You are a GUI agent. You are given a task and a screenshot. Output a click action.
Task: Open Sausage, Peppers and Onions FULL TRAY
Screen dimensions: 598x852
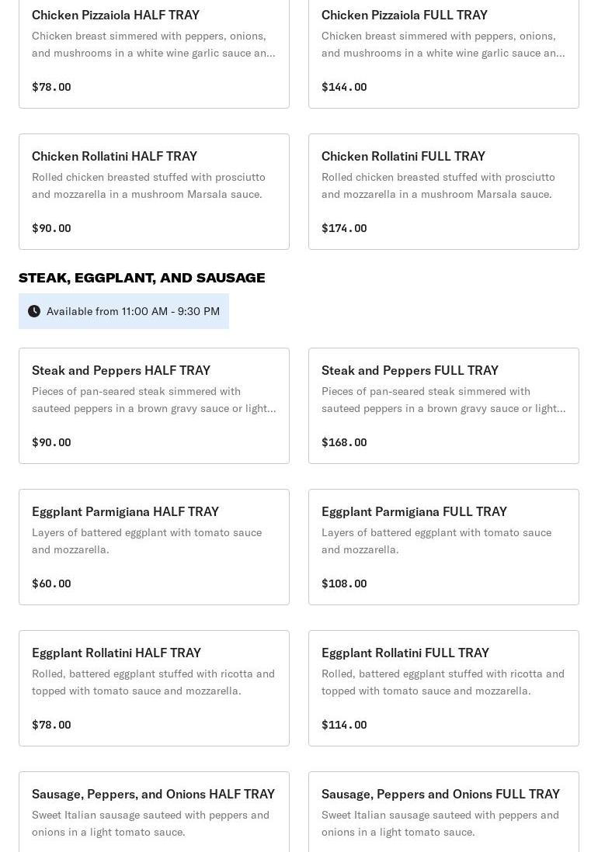coord(443,812)
